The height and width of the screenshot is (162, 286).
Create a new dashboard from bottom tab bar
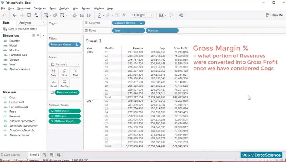[x=52, y=155]
